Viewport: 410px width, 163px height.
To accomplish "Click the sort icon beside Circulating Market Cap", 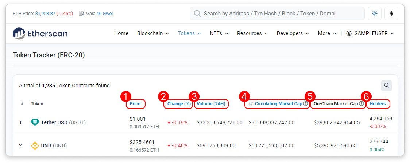I will tap(251, 104).
